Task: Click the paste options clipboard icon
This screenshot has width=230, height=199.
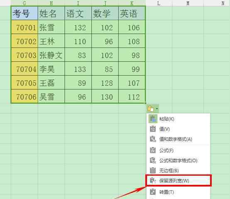Action: coord(151,109)
